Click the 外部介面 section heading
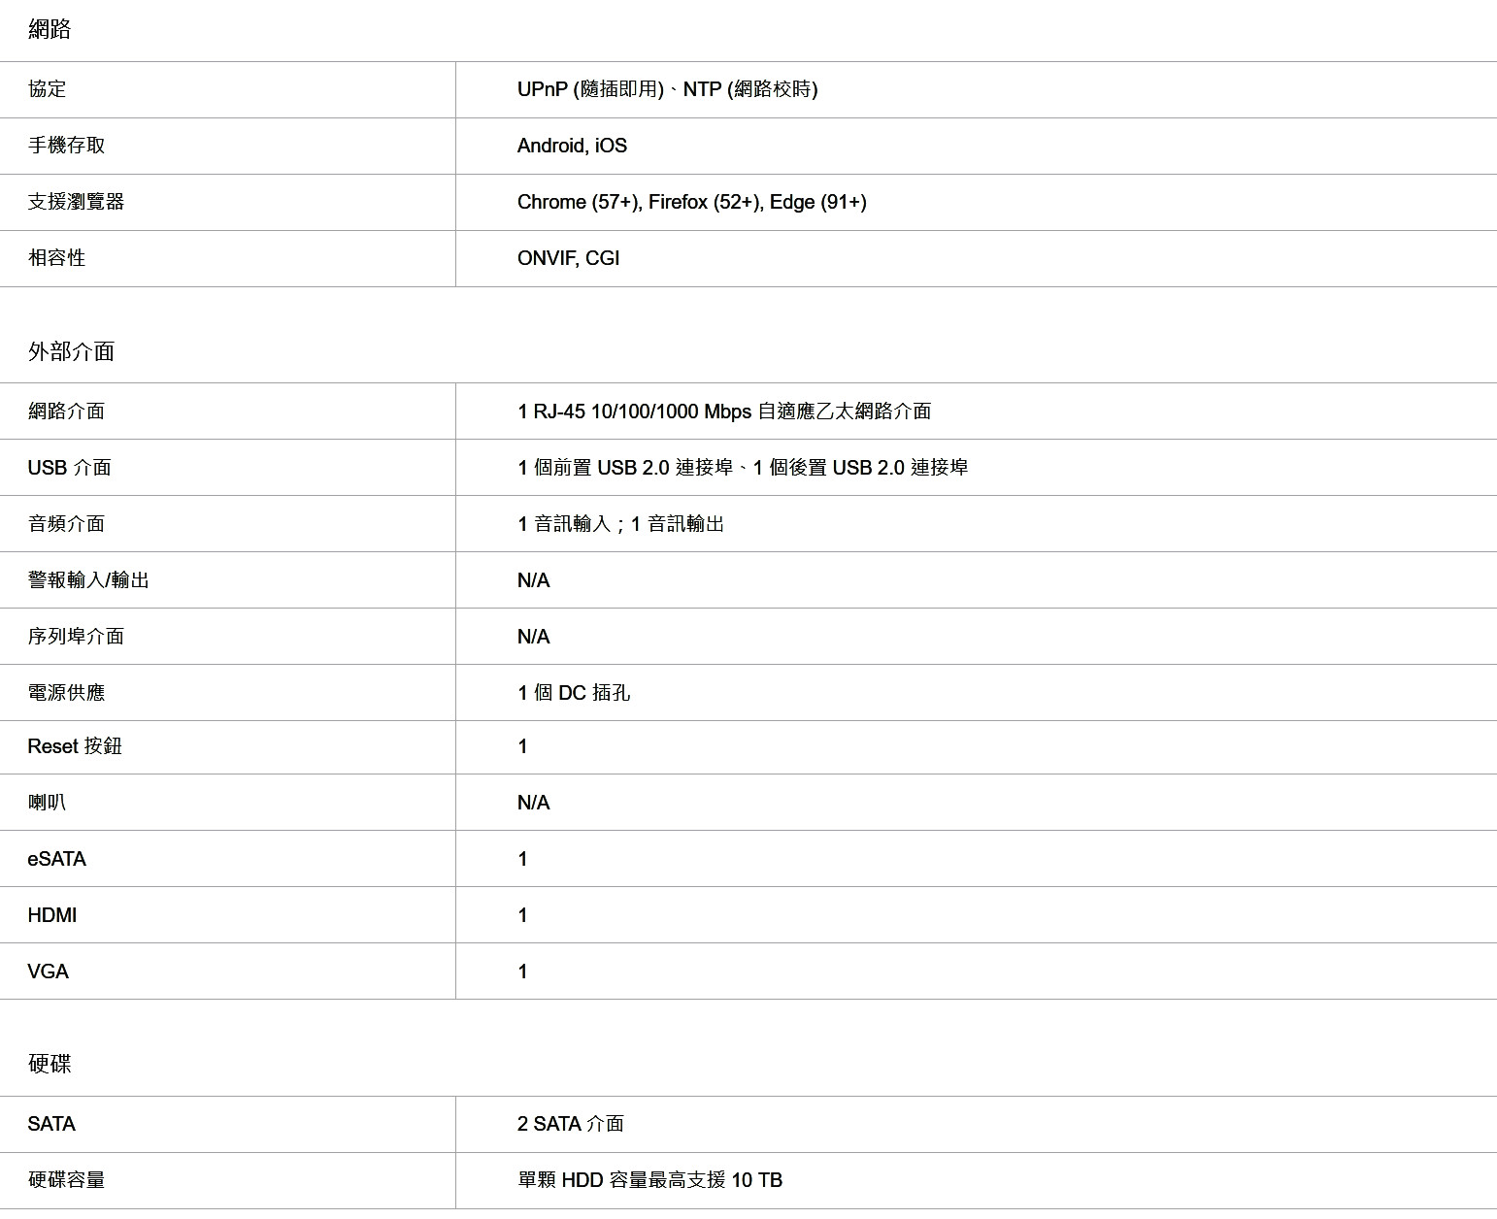This screenshot has width=1497, height=1219. 71,351
